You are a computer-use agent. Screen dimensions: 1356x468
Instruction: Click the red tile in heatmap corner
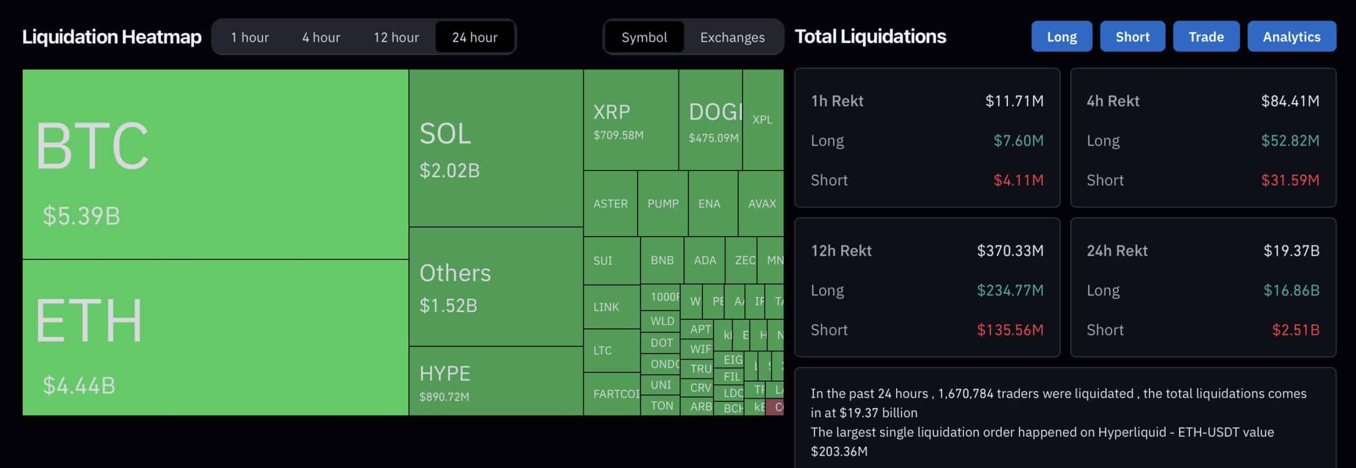pos(775,407)
